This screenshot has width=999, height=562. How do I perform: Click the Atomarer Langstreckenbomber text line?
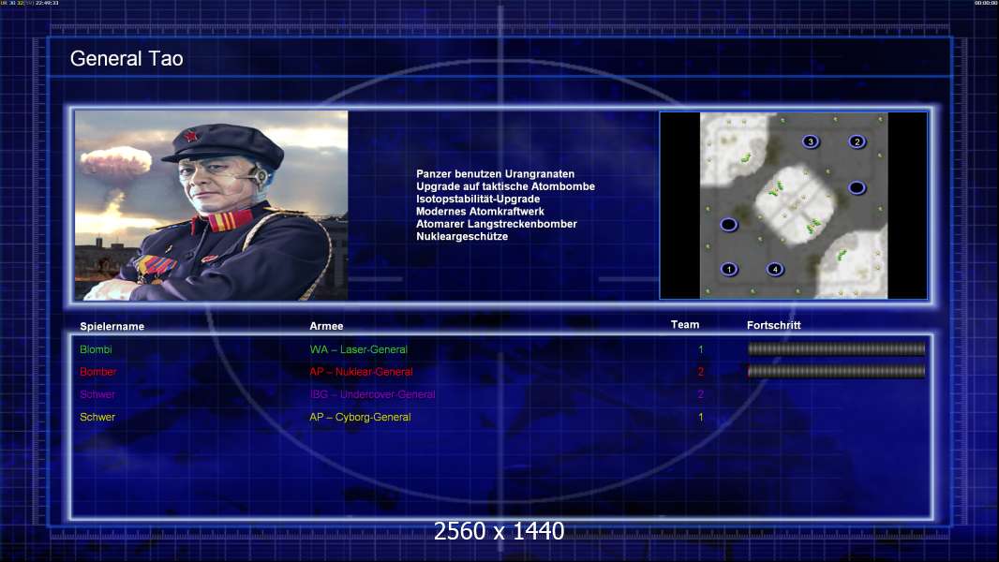[497, 224]
